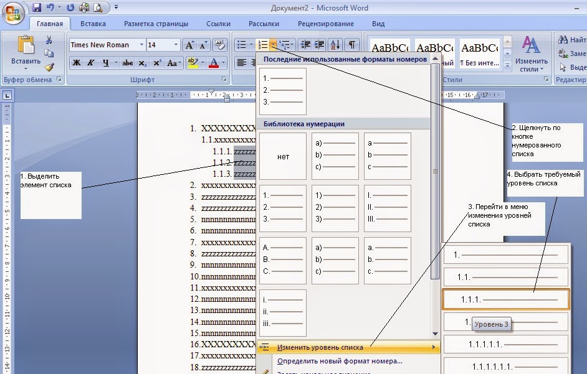
Task: Apply superscript formatting
Action: [157, 63]
